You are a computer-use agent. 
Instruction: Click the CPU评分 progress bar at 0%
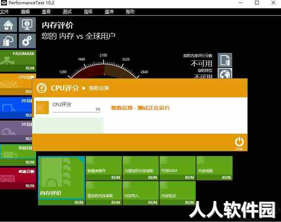(x=76, y=112)
